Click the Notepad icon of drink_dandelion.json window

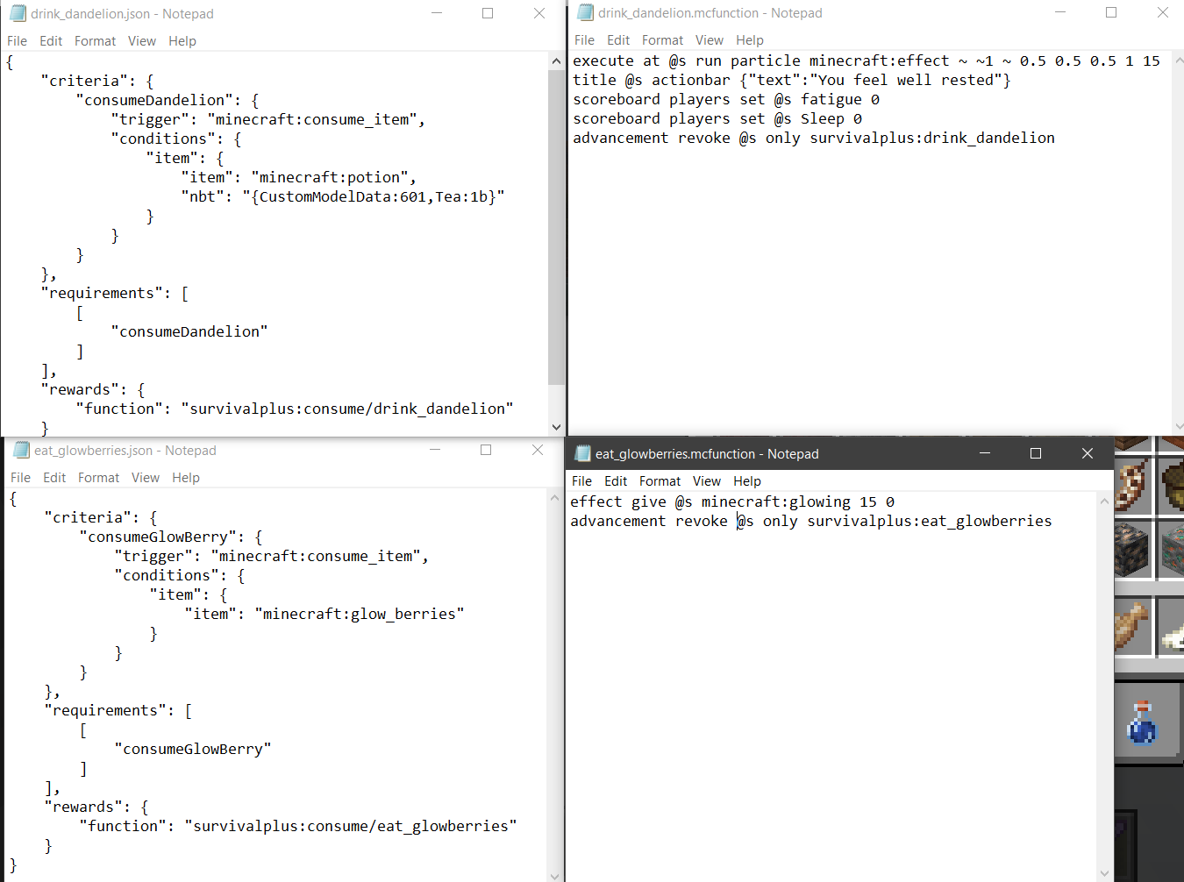18,13
